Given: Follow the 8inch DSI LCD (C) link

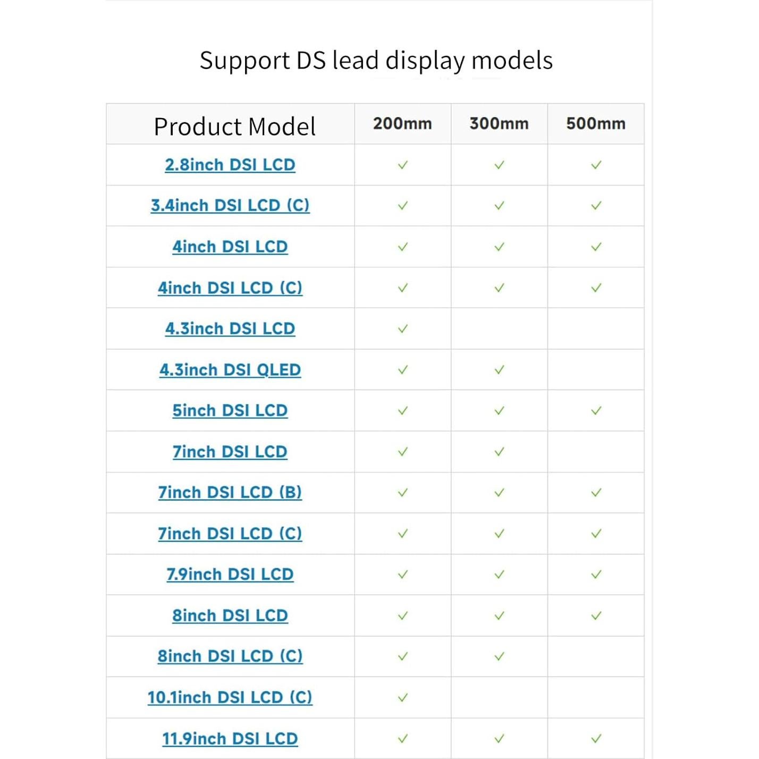Looking at the screenshot, I should coord(230,656).
